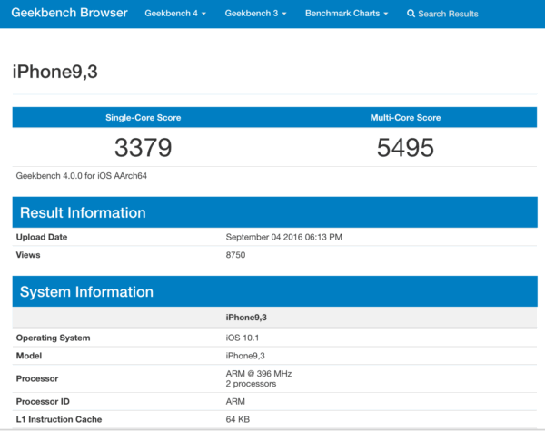Open the Search Results link text
545x431 pixels.
click(448, 15)
